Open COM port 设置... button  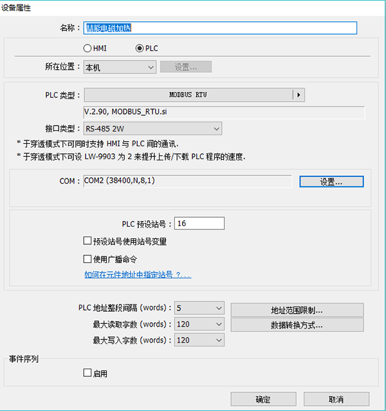(x=331, y=182)
